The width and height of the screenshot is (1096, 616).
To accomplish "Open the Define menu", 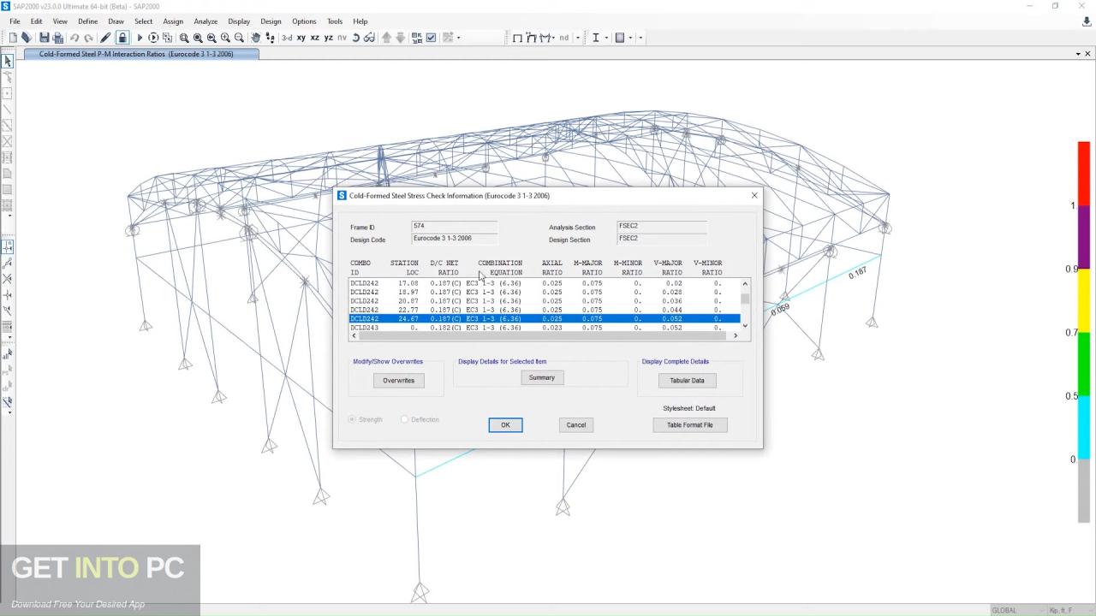I will (x=87, y=21).
